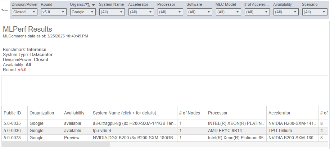Screen dimensions: 330x149
Task: Expand the Software filter dropdown
Action: 199,12
